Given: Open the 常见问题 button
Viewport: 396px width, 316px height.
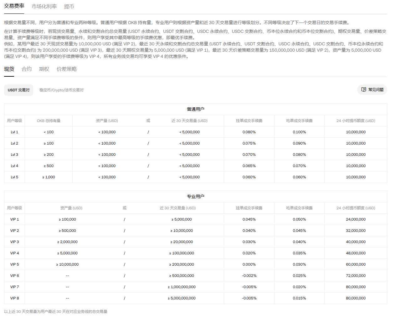Looking at the screenshot, I should pyautogui.click(x=372, y=89).
